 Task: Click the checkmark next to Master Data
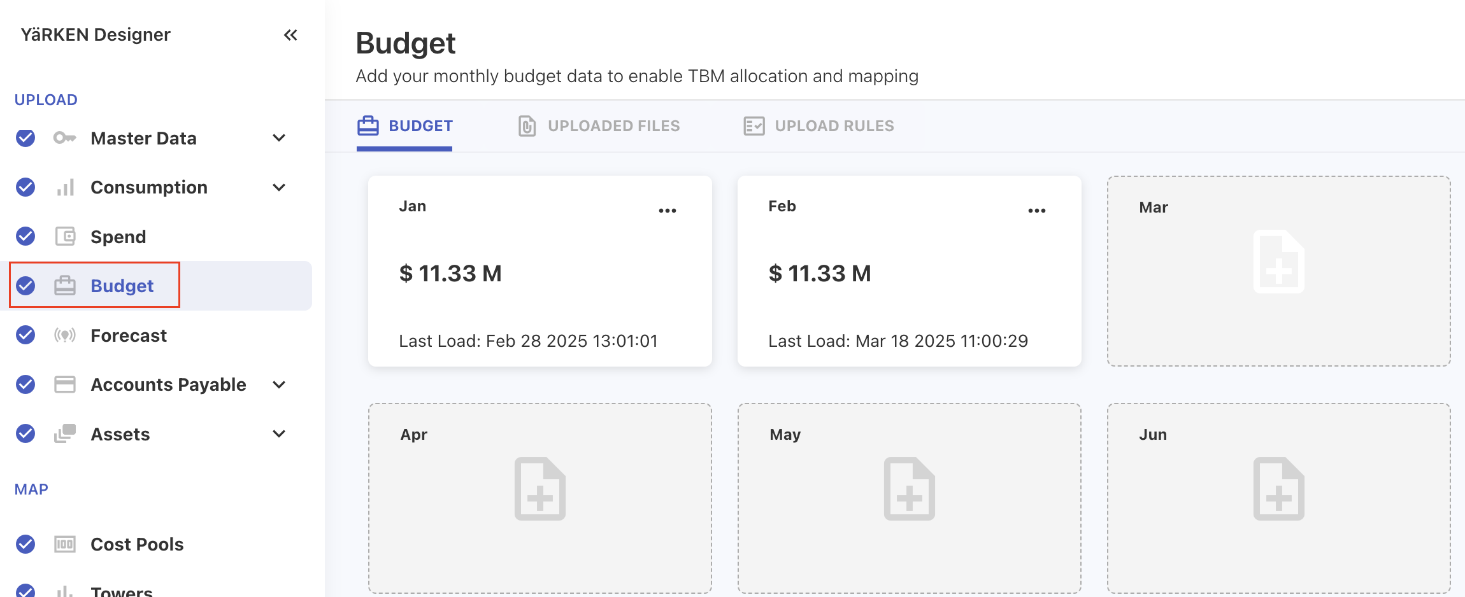(25, 138)
